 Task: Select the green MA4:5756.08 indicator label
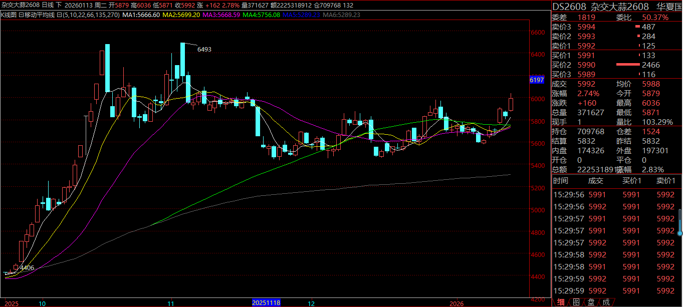point(261,15)
